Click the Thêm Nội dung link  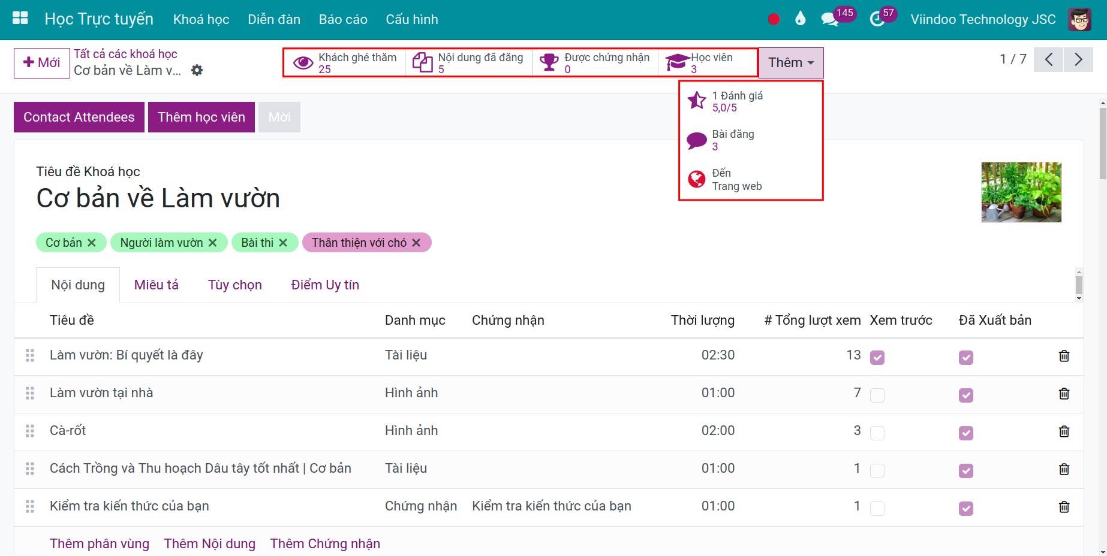click(210, 543)
